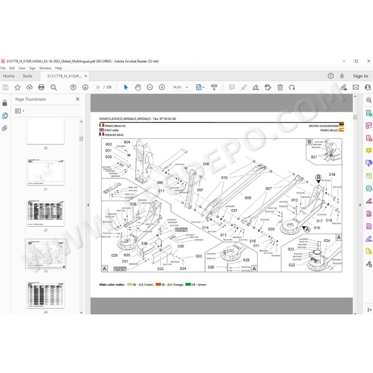Screen dimensions: 373x373
Task: Open Attachments paperclip panel
Action: coord(4,128)
